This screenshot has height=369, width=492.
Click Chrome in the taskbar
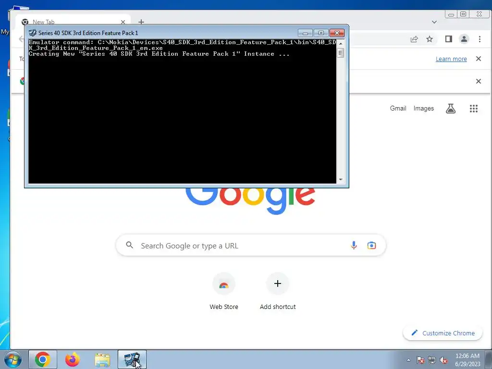[x=43, y=359]
